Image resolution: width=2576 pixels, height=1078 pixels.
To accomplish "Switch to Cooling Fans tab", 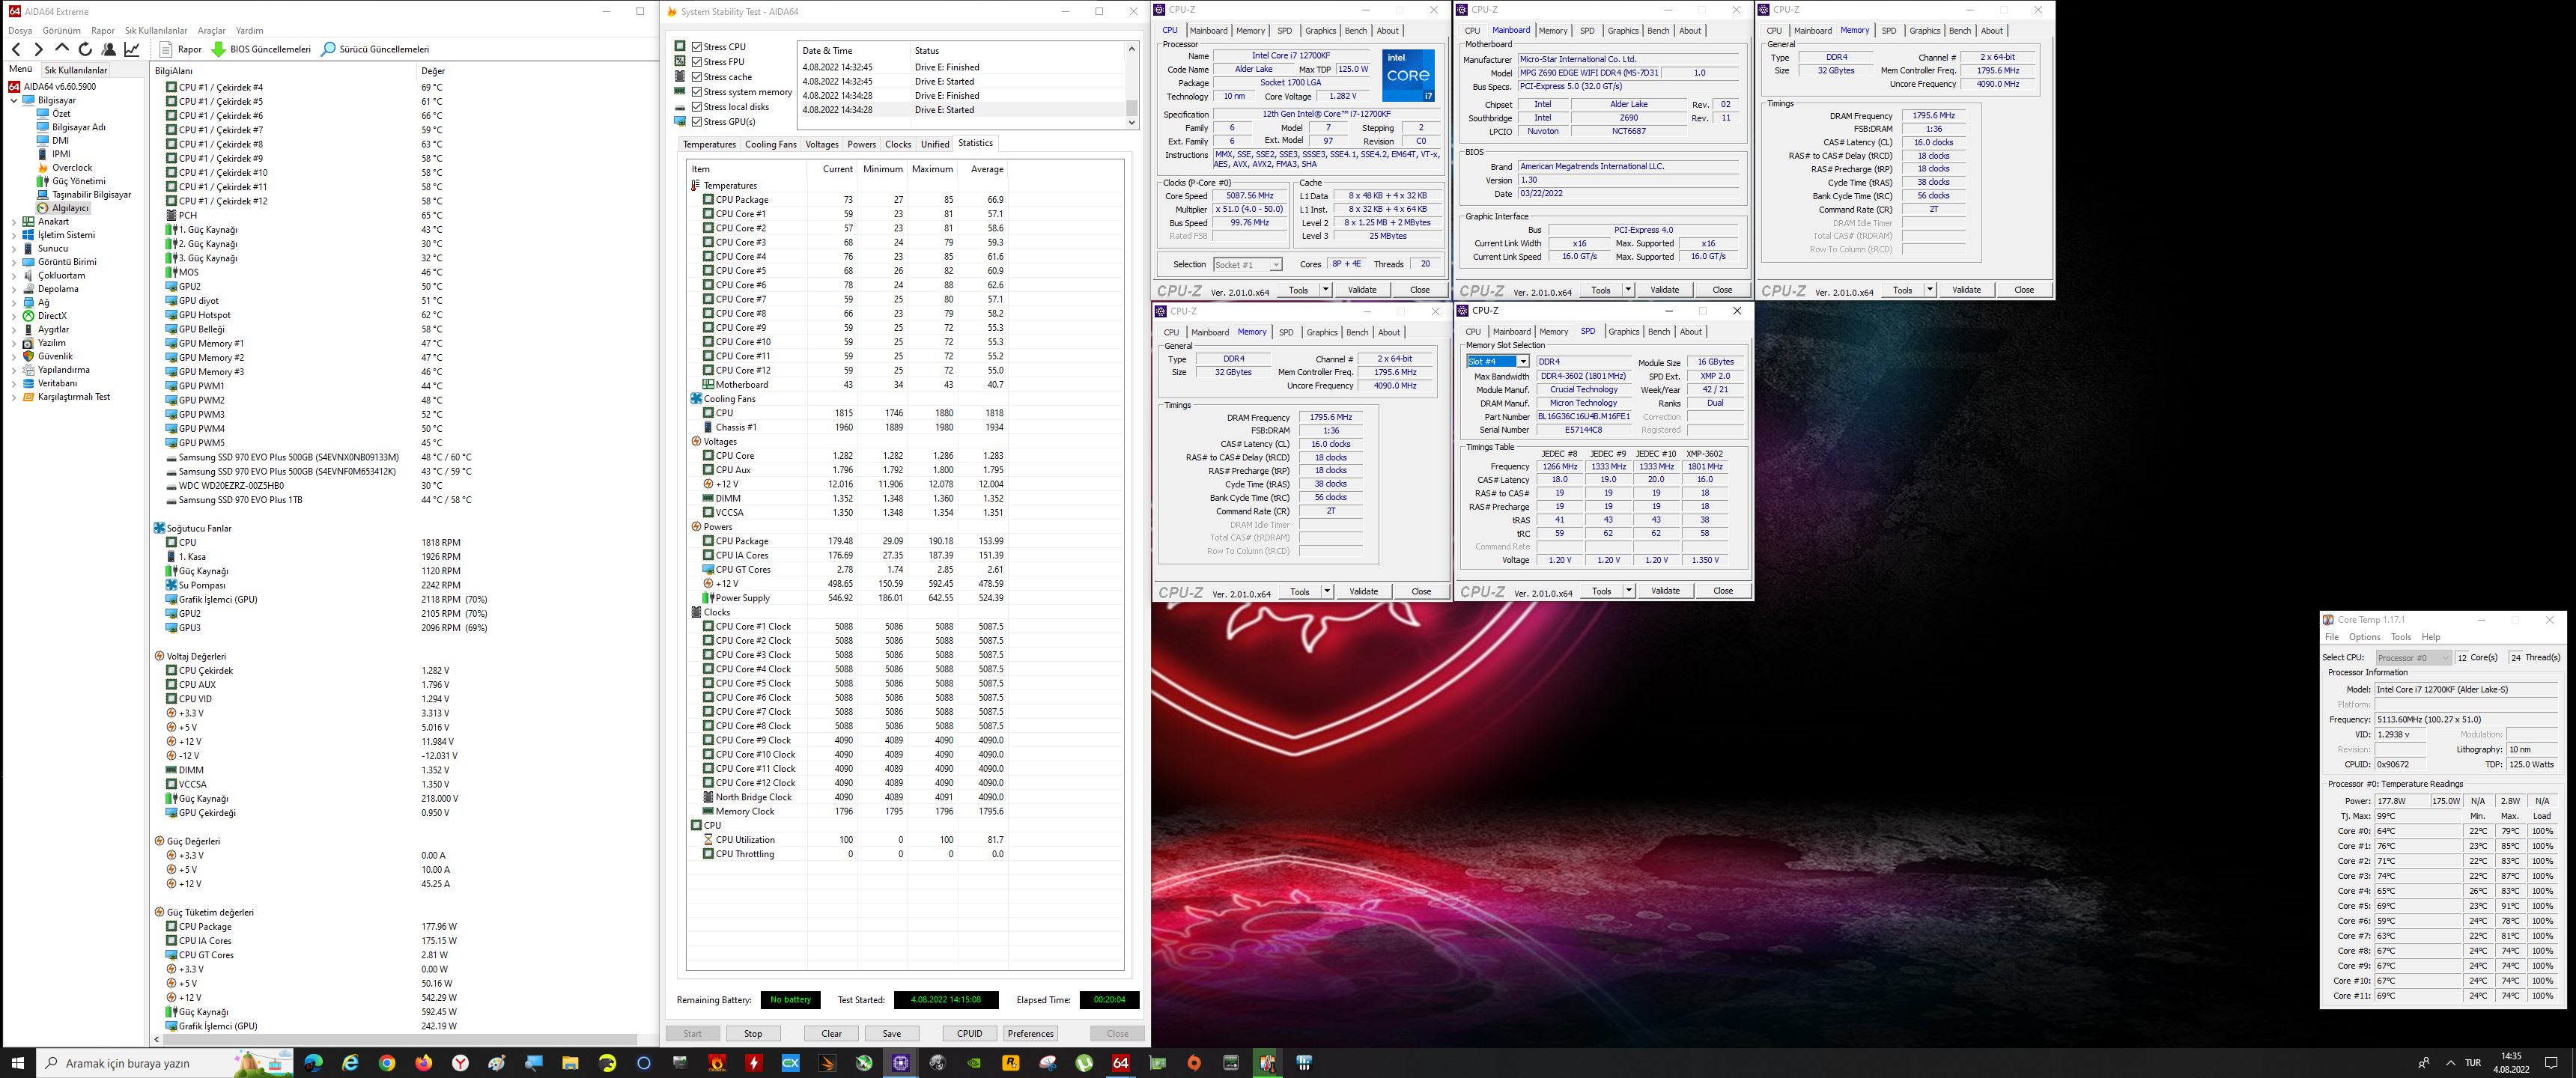I will (771, 144).
